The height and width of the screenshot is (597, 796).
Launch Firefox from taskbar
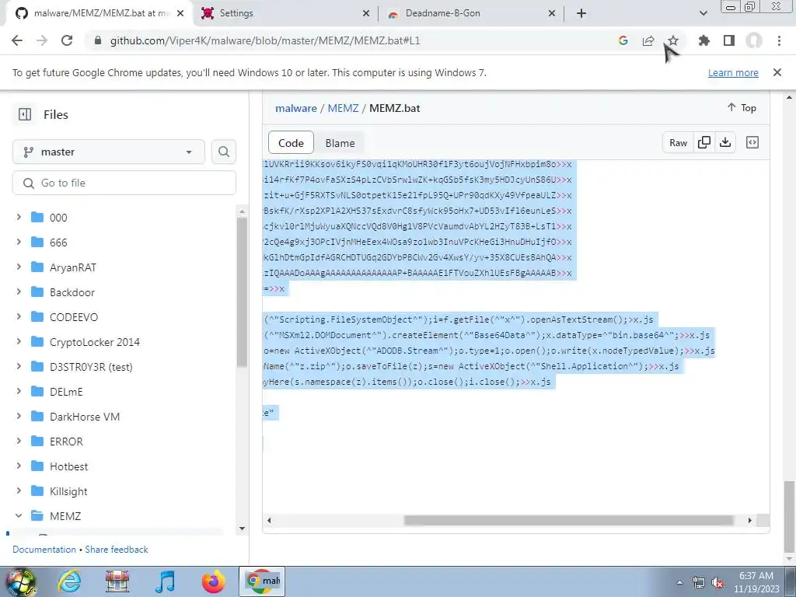[213, 581]
